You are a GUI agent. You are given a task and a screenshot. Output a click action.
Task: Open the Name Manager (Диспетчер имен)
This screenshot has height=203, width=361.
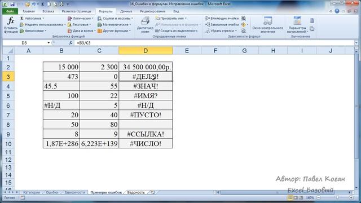(x=145, y=25)
